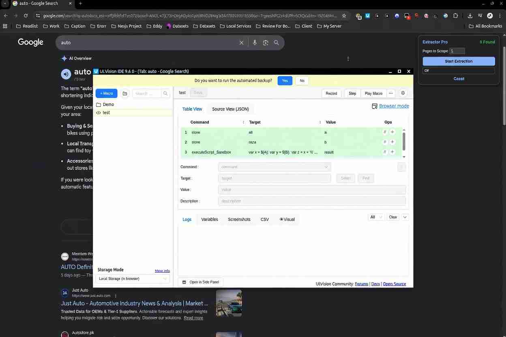Reload the page in Chrome

click(x=26, y=16)
